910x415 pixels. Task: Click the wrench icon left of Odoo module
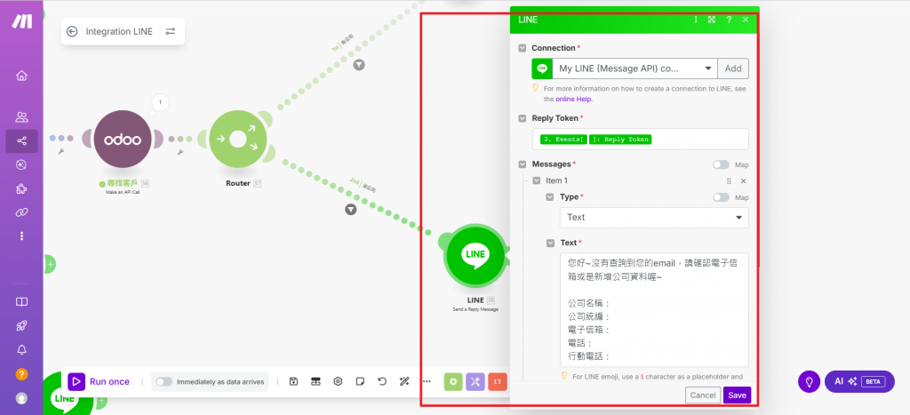(x=61, y=151)
